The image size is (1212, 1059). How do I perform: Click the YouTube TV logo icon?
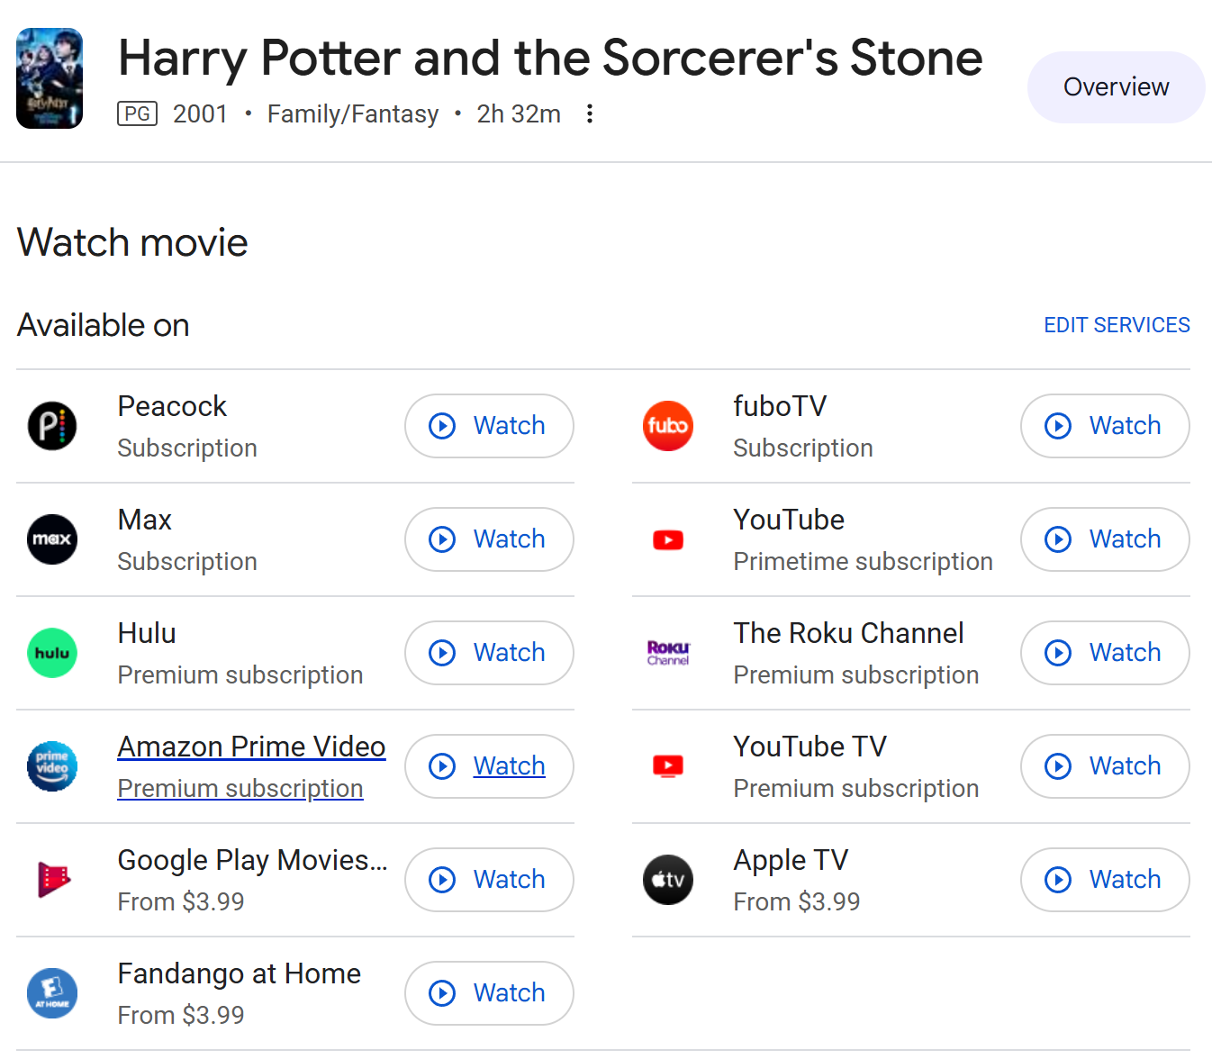tap(668, 766)
